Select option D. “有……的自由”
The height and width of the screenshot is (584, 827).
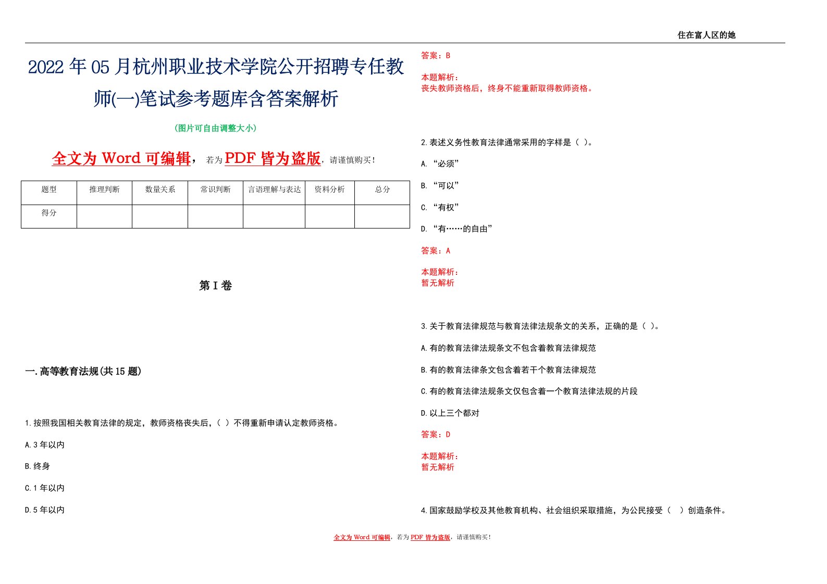456,228
